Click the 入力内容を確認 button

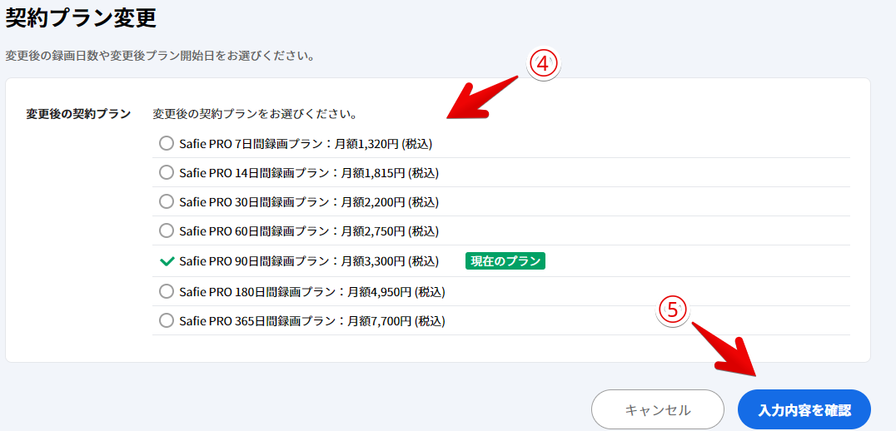(x=804, y=409)
